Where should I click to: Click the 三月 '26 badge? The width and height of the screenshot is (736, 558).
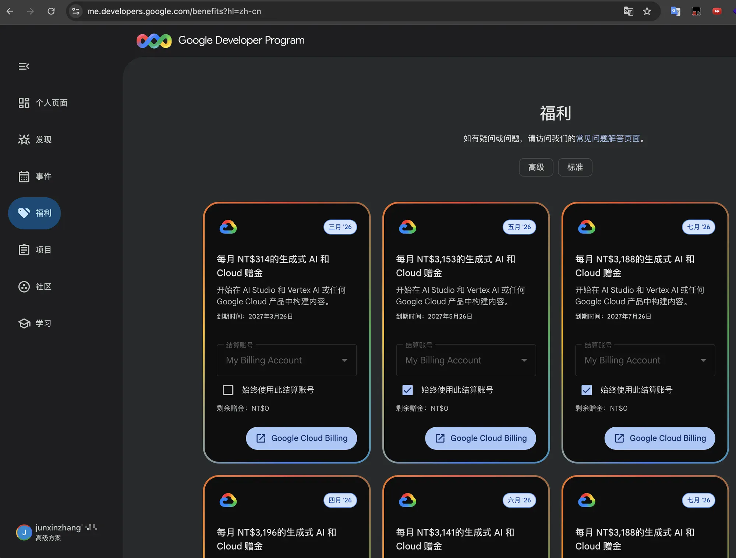(x=340, y=227)
